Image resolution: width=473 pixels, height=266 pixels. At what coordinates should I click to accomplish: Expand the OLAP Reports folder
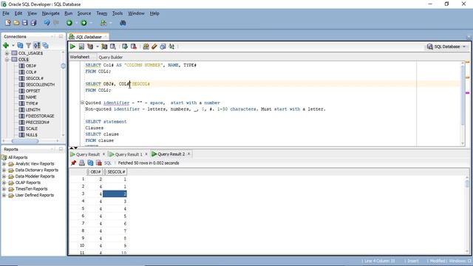click(4, 183)
